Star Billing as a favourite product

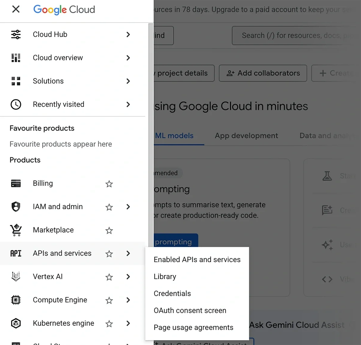pos(109,184)
